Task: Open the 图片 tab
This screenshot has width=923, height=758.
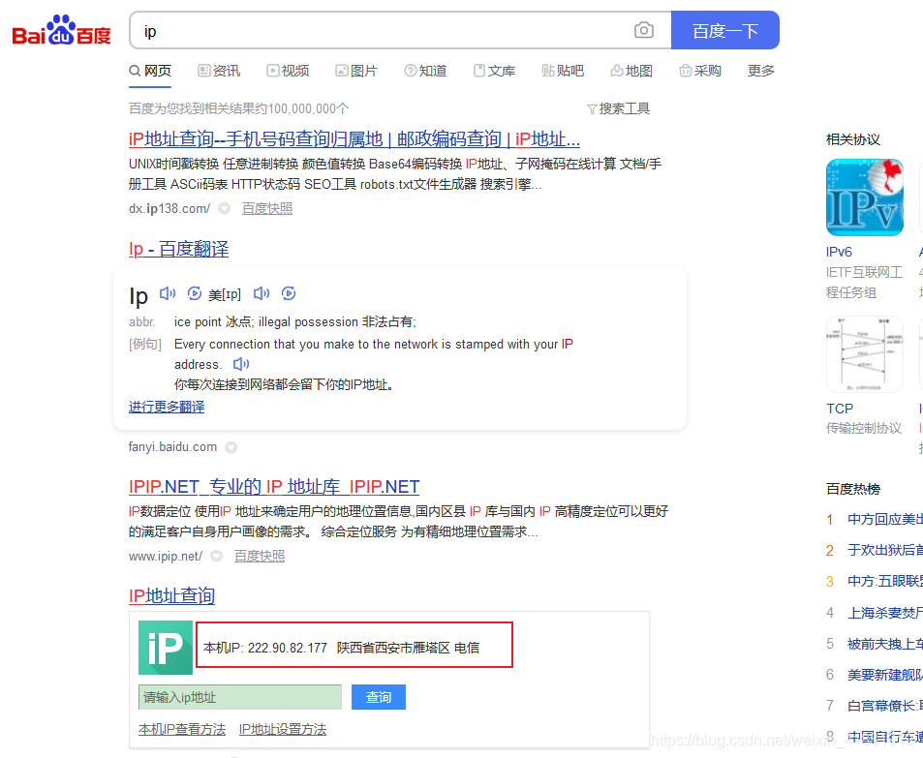Action: coord(356,71)
